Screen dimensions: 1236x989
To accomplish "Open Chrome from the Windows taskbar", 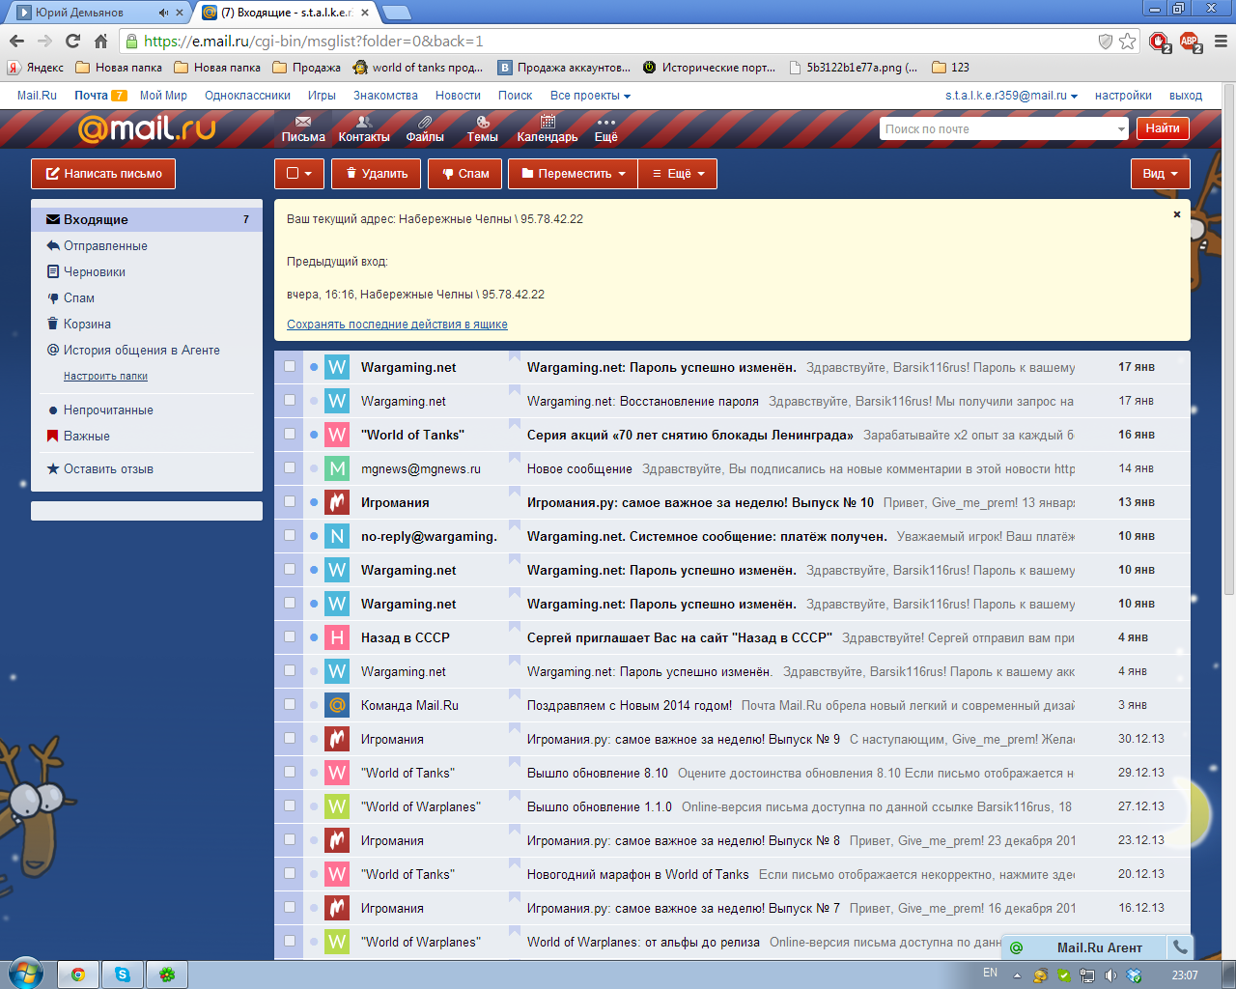I will point(77,975).
